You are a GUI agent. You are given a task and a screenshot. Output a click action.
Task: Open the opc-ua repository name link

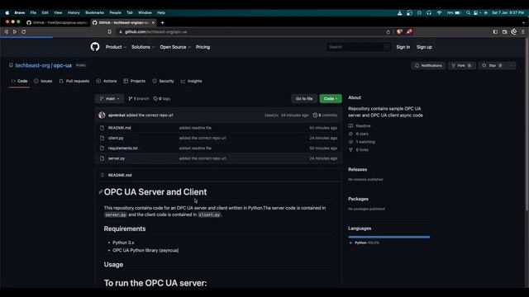pos(63,65)
